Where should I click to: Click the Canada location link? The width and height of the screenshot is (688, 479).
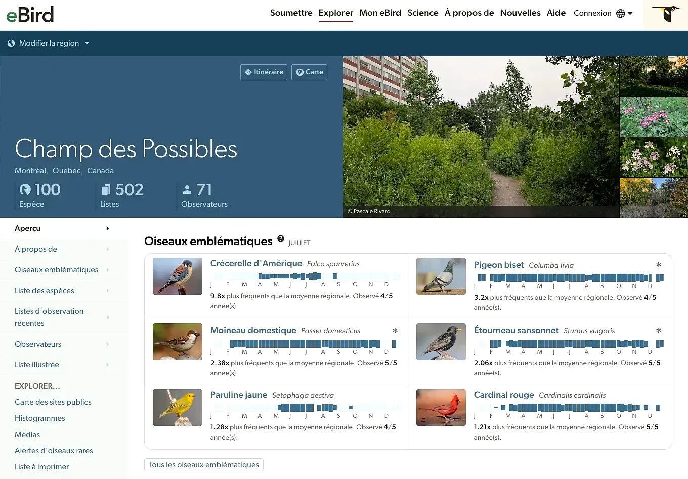pyautogui.click(x=100, y=171)
